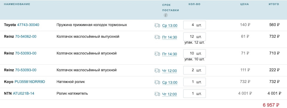Click the truck icon for the 111 ₽ Reinz row
Image resolution: width=287 pixels, height=108 pixels.
coord(157,70)
